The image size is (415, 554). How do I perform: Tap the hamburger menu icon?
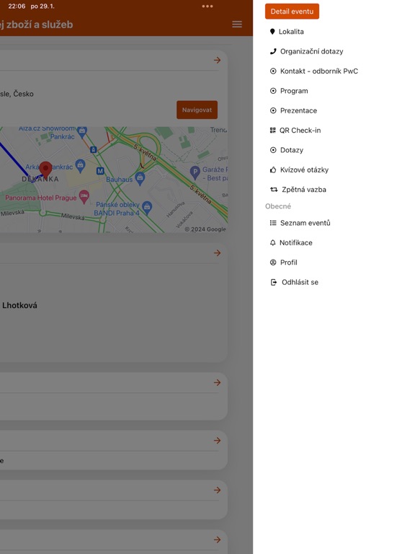pyautogui.click(x=237, y=25)
